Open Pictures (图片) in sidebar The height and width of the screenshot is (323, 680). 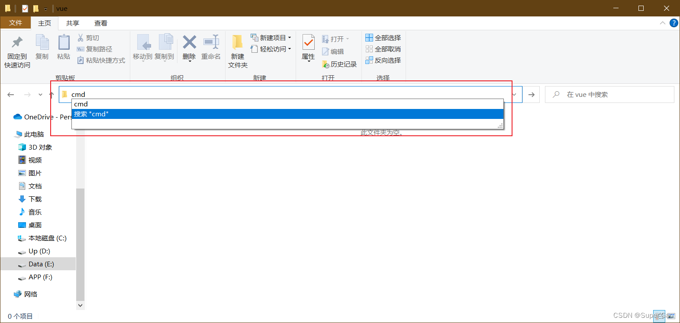point(30,173)
